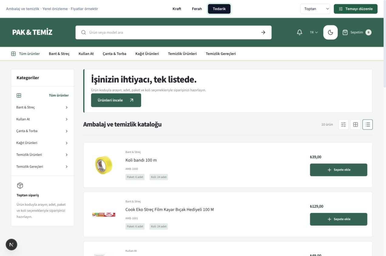Open Bant & Streç navigation menu item
Viewport: 386px width, 256px height.
tap(59, 54)
